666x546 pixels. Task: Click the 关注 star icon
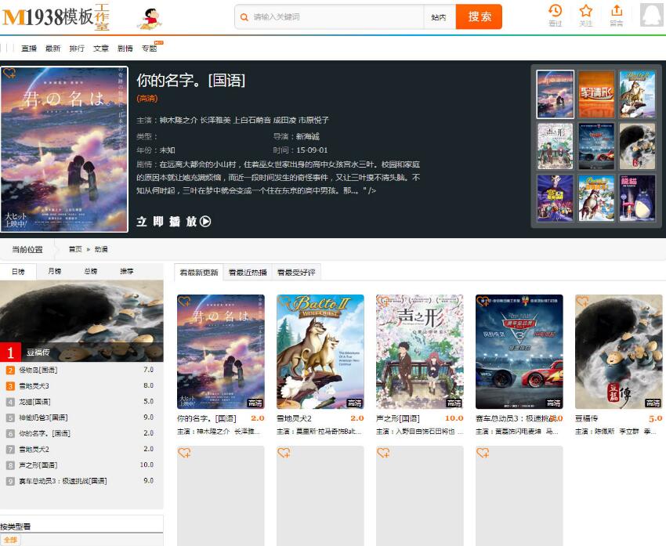pos(586,13)
